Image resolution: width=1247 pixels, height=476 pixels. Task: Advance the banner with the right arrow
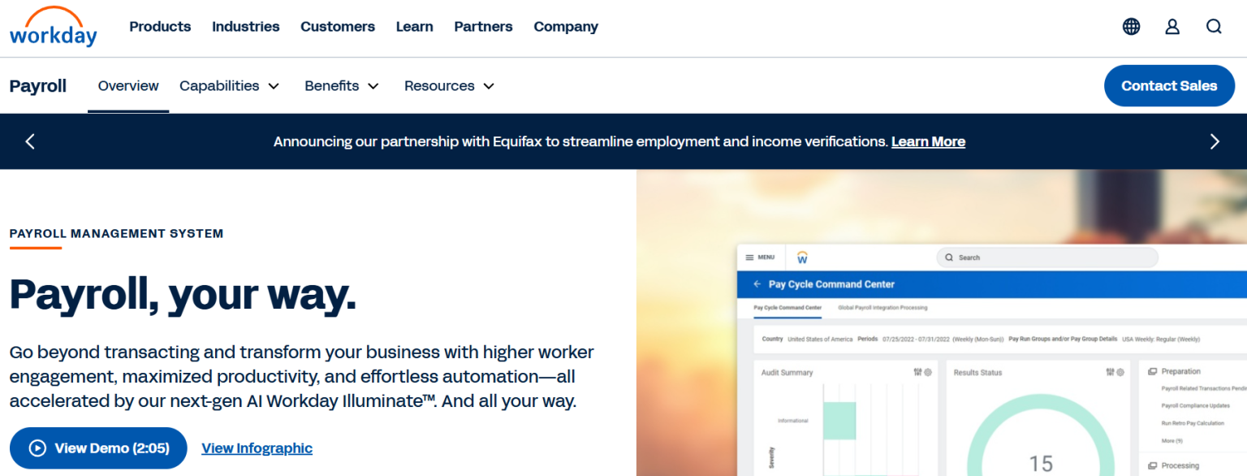click(x=1215, y=141)
